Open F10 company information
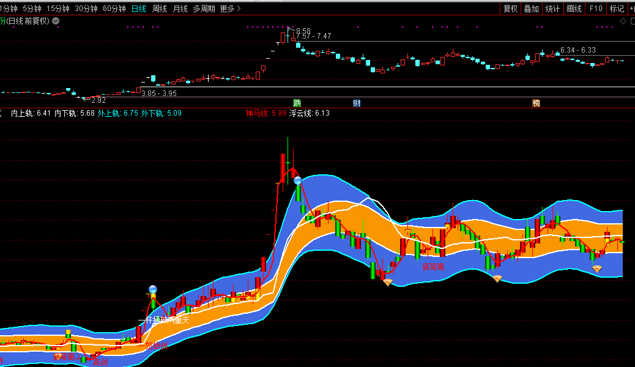This screenshot has width=635, height=367. (596, 9)
